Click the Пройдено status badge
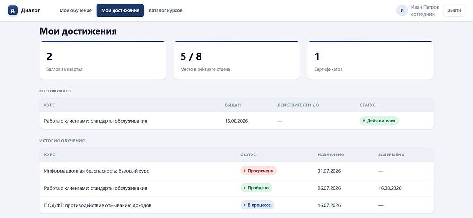 256,188
